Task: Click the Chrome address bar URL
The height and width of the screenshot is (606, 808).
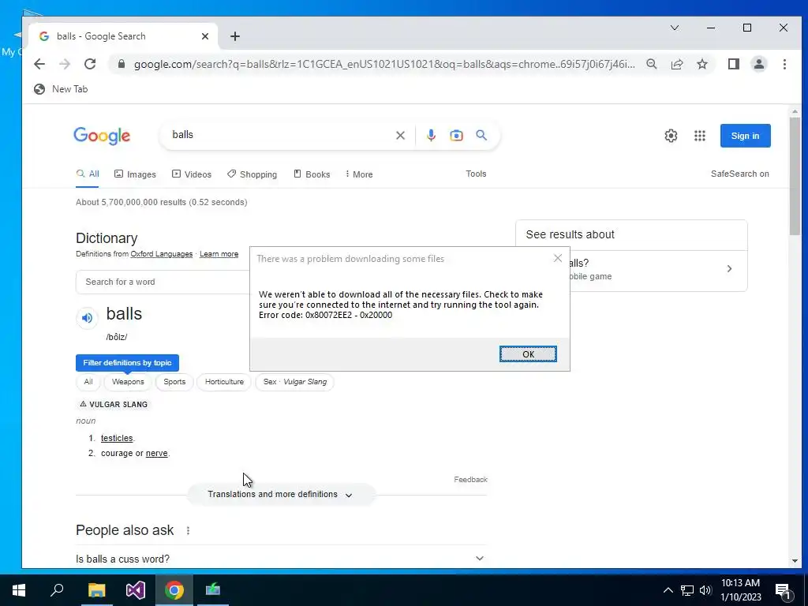Action: coord(384,64)
